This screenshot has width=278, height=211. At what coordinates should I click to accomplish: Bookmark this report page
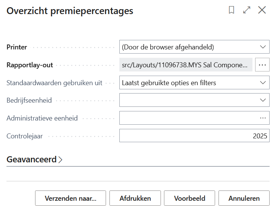tap(231, 10)
